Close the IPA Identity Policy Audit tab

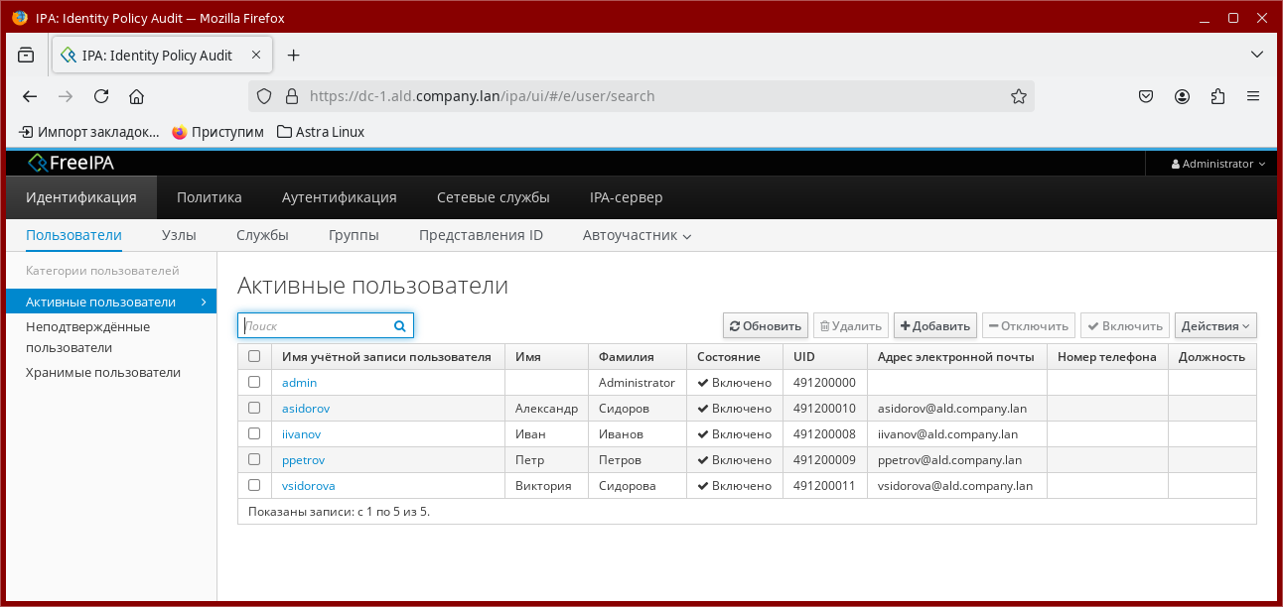point(255,56)
